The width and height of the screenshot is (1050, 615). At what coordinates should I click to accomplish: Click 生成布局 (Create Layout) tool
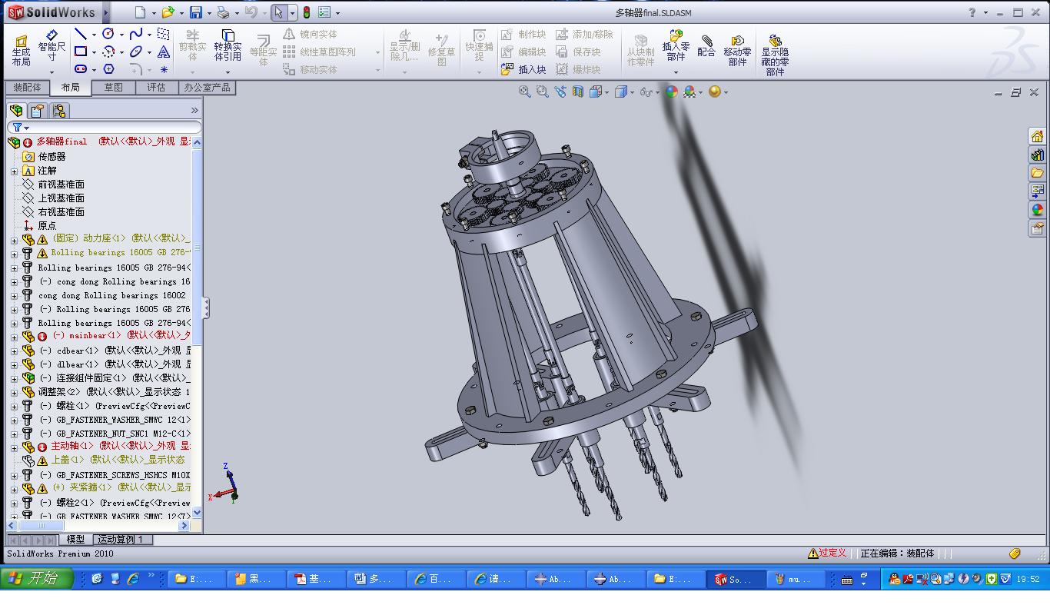[x=21, y=51]
